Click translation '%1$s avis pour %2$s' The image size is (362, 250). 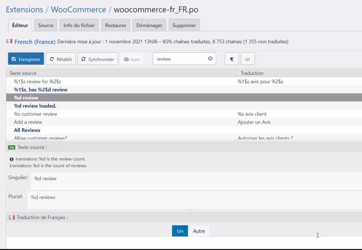click(260, 82)
